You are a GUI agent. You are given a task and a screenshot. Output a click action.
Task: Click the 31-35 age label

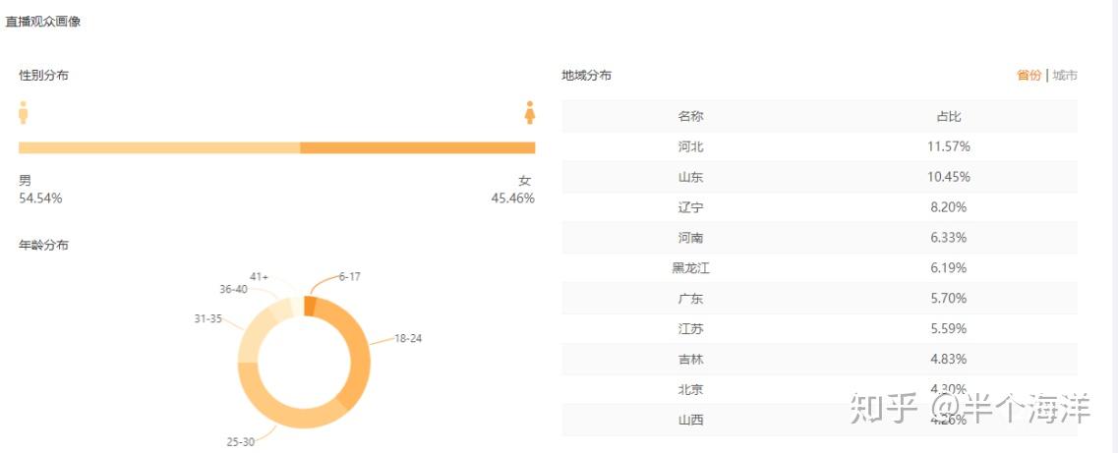click(x=208, y=319)
